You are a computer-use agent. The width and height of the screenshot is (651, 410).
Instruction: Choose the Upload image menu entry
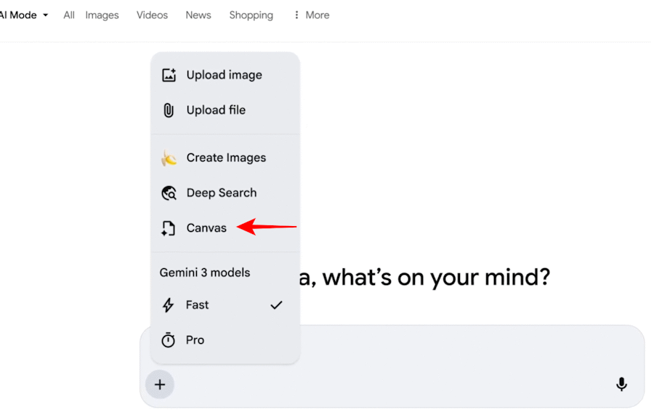tap(225, 75)
